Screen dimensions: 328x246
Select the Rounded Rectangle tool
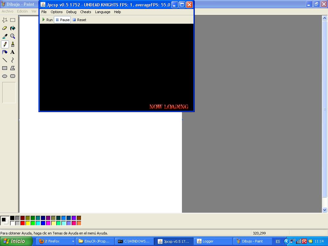click(12, 76)
